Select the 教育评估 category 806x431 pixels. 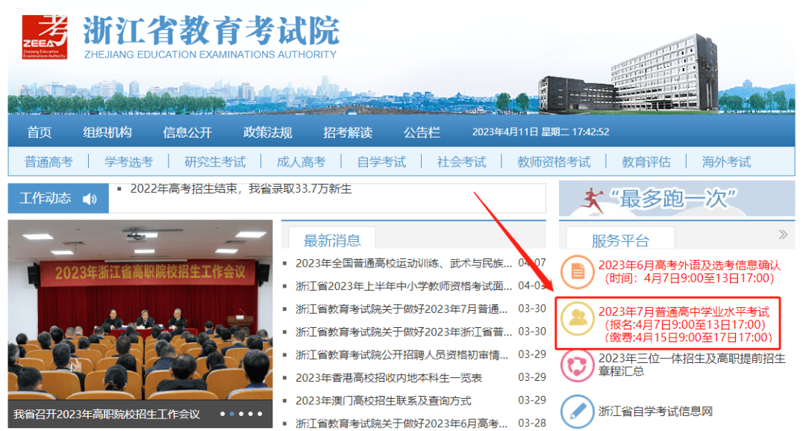point(646,162)
